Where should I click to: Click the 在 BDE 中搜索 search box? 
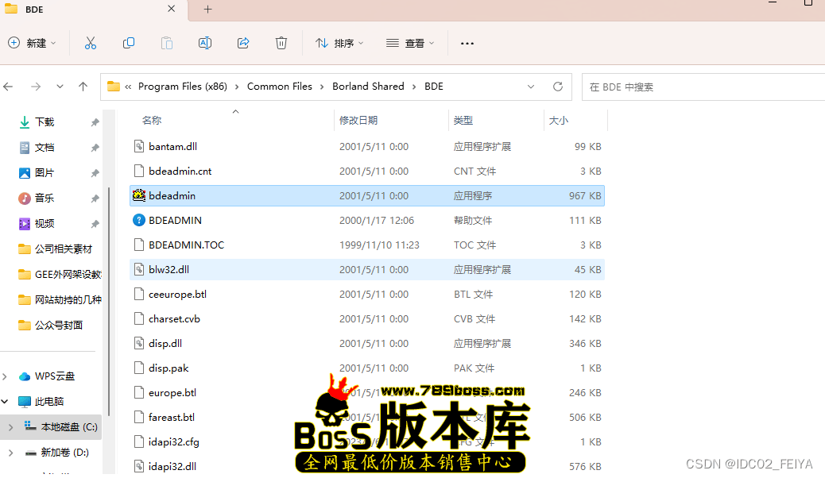[x=699, y=87]
